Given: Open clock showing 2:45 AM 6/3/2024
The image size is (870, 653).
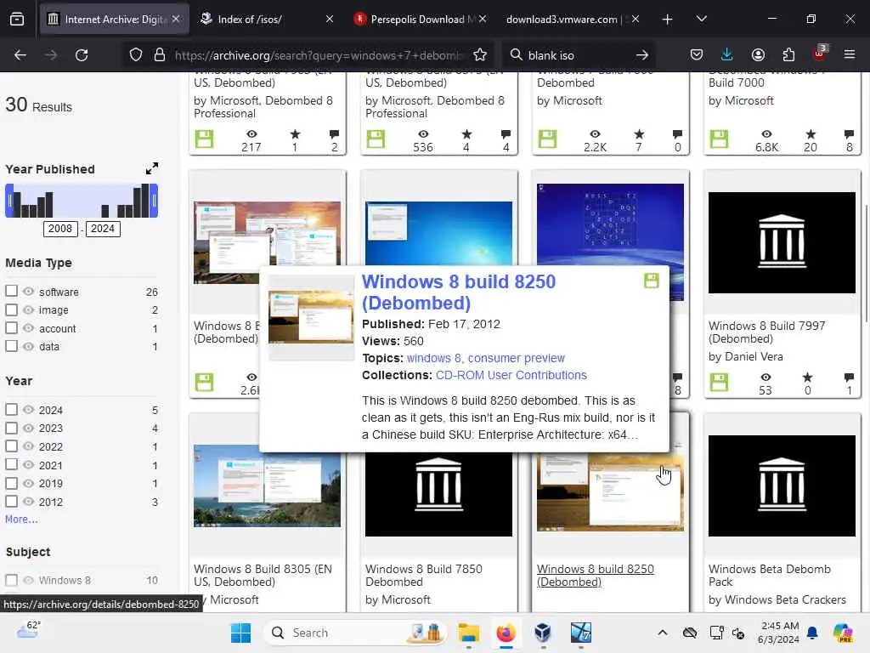Looking at the screenshot, I should click(778, 633).
